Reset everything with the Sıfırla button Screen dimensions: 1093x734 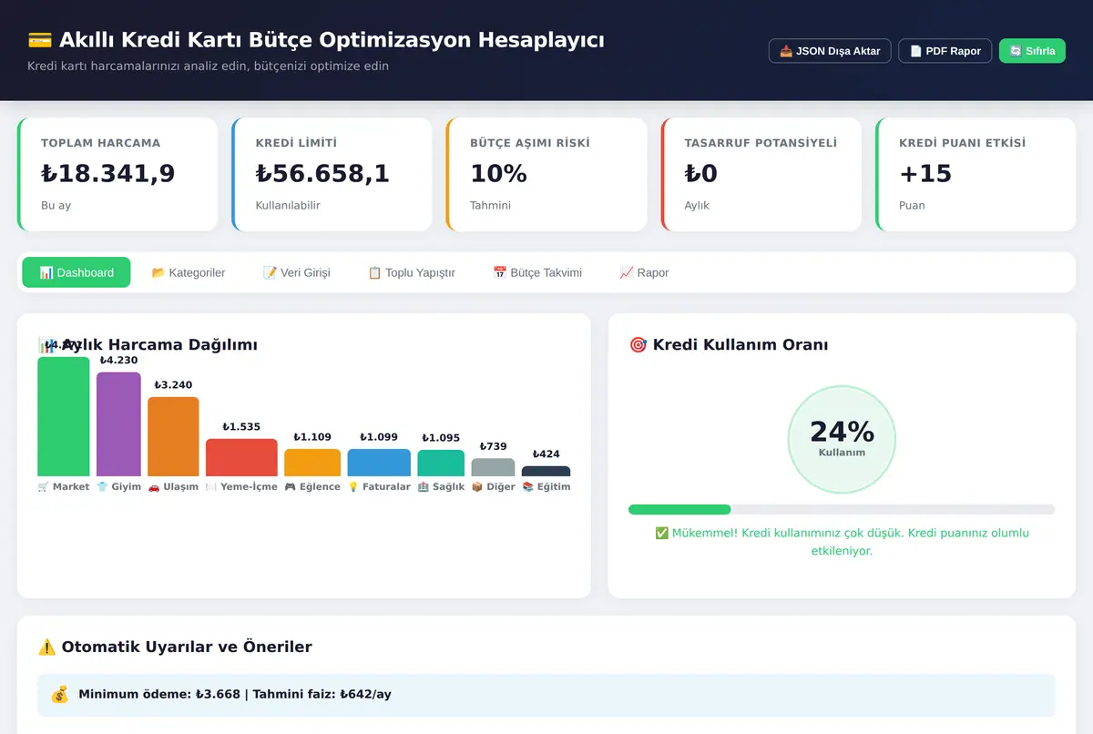pyautogui.click(x=1032, y=51)
